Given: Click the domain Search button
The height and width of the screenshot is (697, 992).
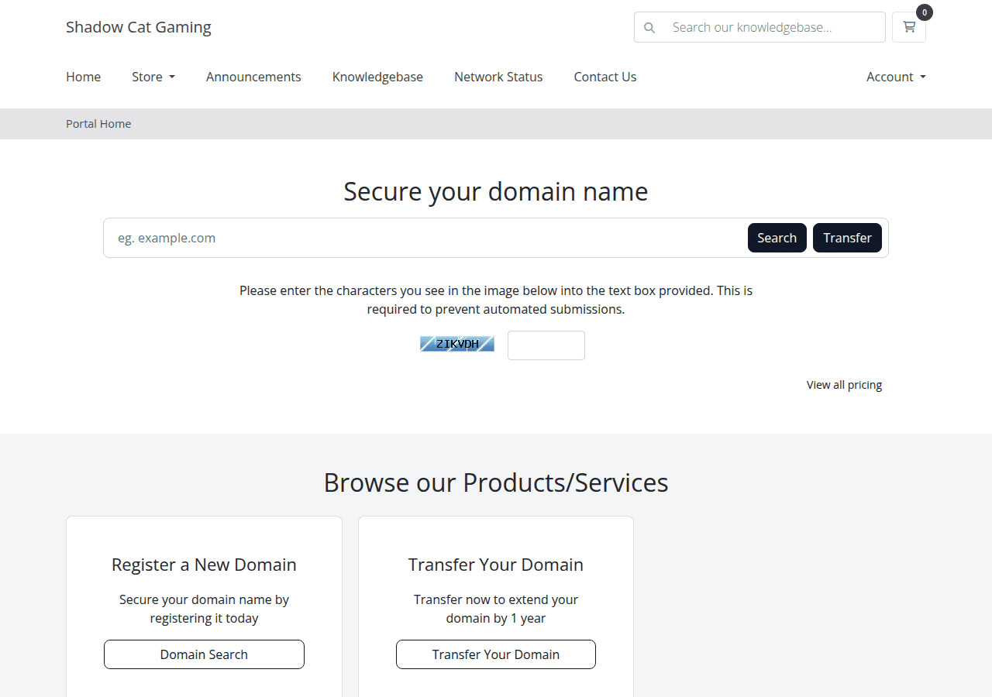Looking at the screenshot, I should (777, 238).
